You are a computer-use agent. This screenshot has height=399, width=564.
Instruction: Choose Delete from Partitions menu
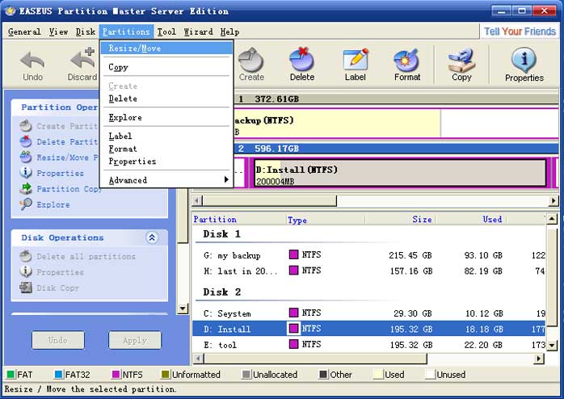(167, 99)
